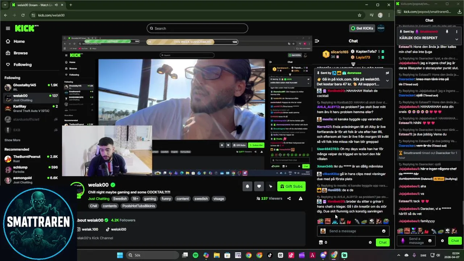The image size is (464, 261).
Task: Reload the kick.com page
Action: pos(23,15)
